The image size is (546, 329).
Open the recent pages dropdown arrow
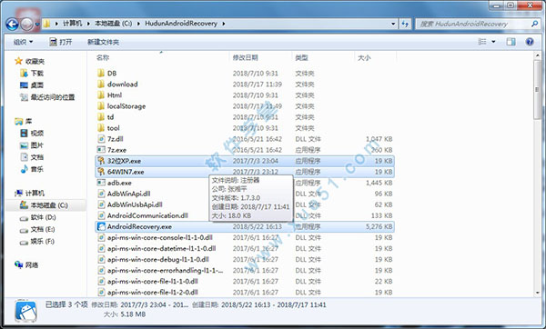pyautogui.click(x=37, y=25)
